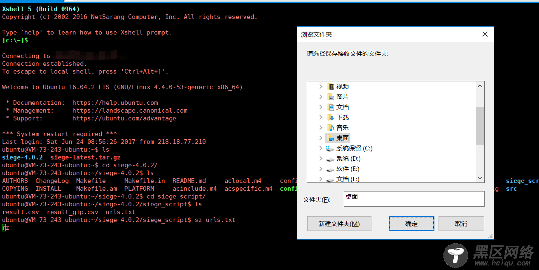Click the folder tree scroll down arrow

click(x=480, y=178)
